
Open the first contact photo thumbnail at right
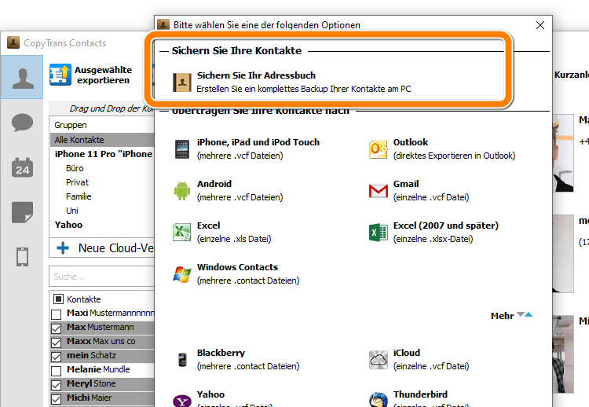563,153
